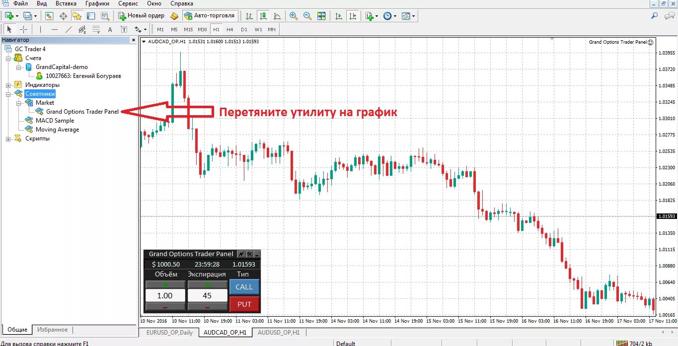The width and height of the screenshot is (678, 346).
Task: Click the red PUT button
Action: 244,304
